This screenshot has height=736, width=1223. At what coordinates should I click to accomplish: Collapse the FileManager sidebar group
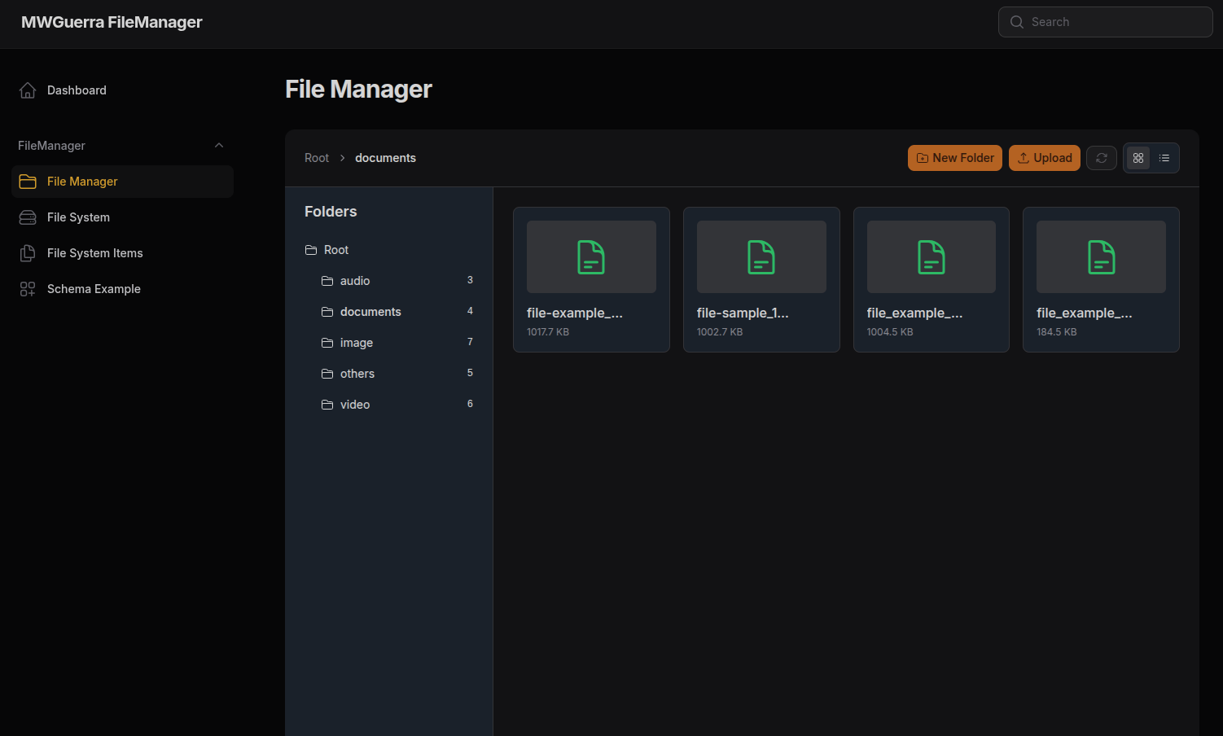coord(218,146)
